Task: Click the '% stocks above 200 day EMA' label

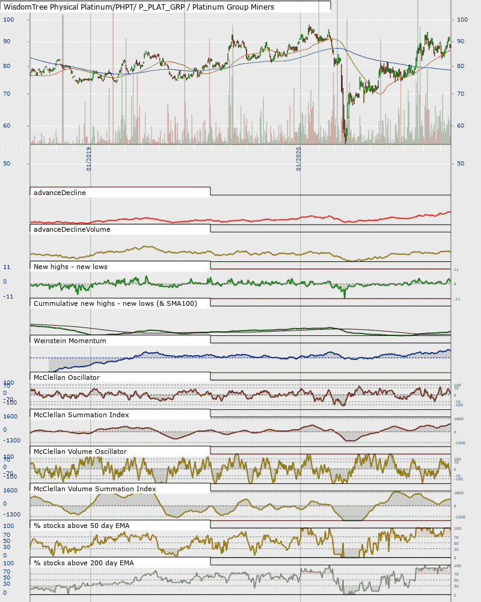Action: point(84,563)
